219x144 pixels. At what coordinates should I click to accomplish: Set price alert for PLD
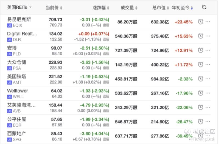pyautogui.click(x=201, y=50)
